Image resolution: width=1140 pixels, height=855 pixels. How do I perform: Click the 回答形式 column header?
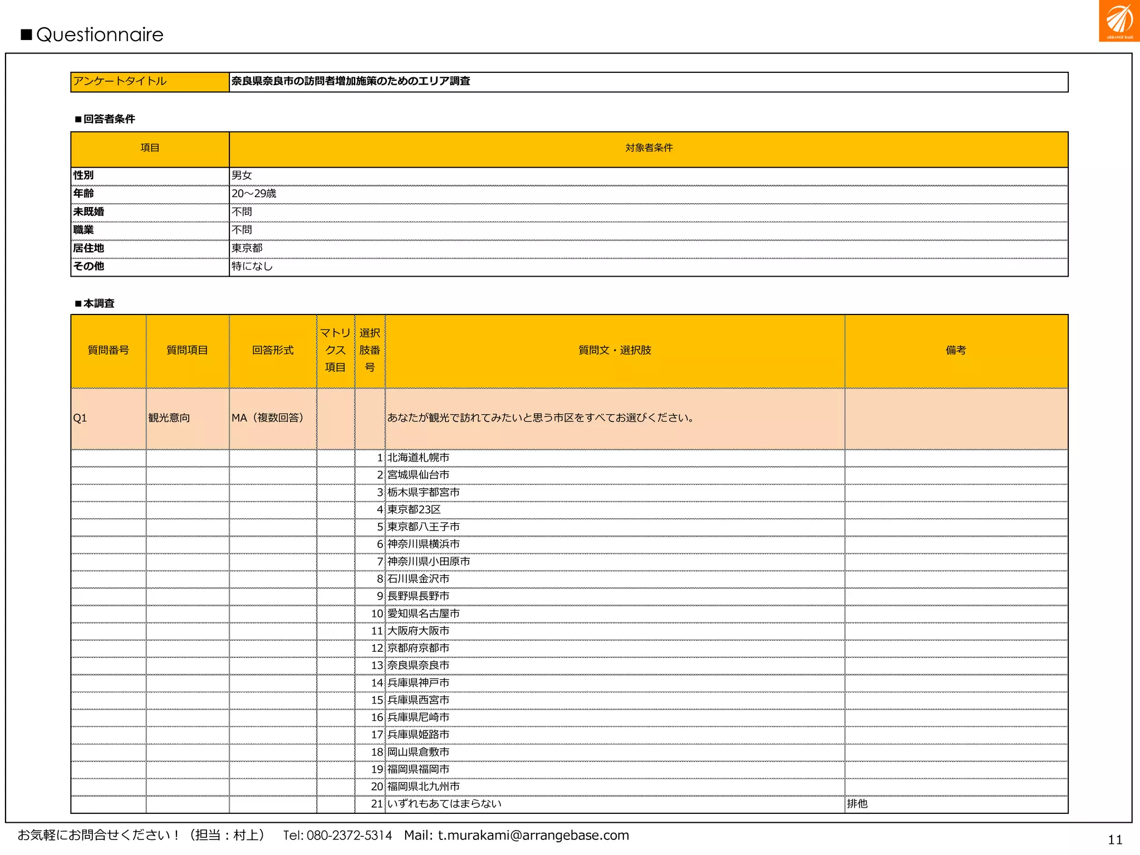click(273, 350)
